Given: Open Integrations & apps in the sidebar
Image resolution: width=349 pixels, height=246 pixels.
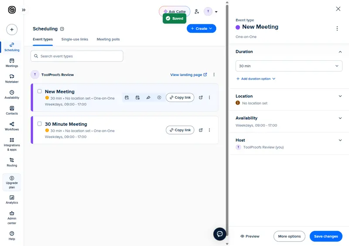Looking at the screenshot, I should click(12, 144).
